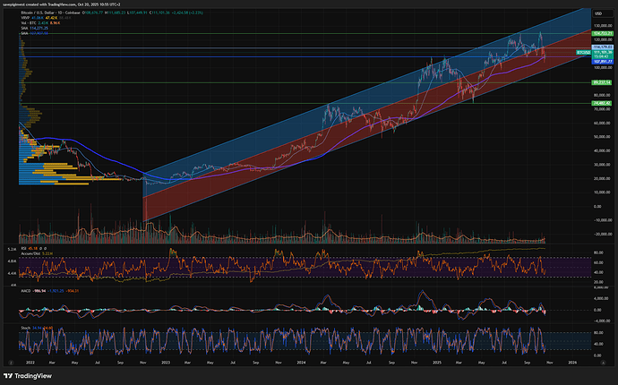Select the RSI indicator label
Image resolution: width=618 pixels, height=385 pixels.
(21, 248)
